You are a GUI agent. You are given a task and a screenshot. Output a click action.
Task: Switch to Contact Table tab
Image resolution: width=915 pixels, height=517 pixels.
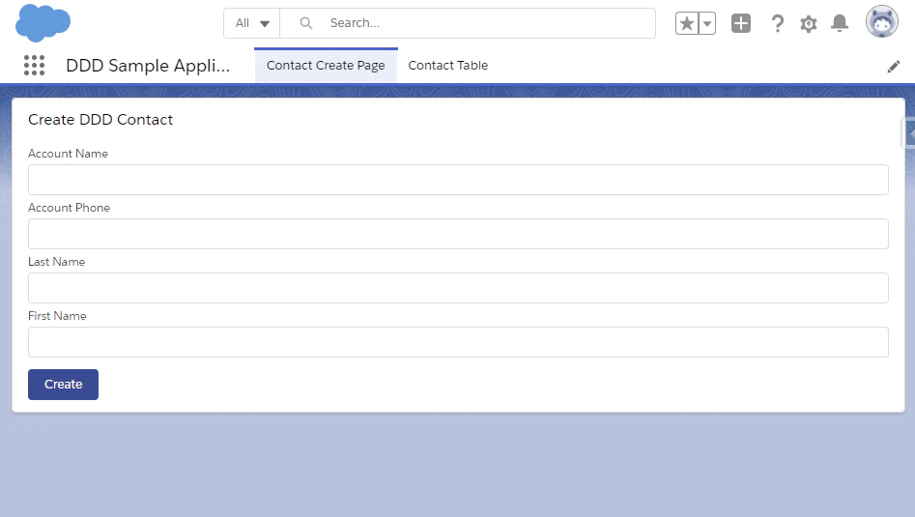(x=448, y=66)
